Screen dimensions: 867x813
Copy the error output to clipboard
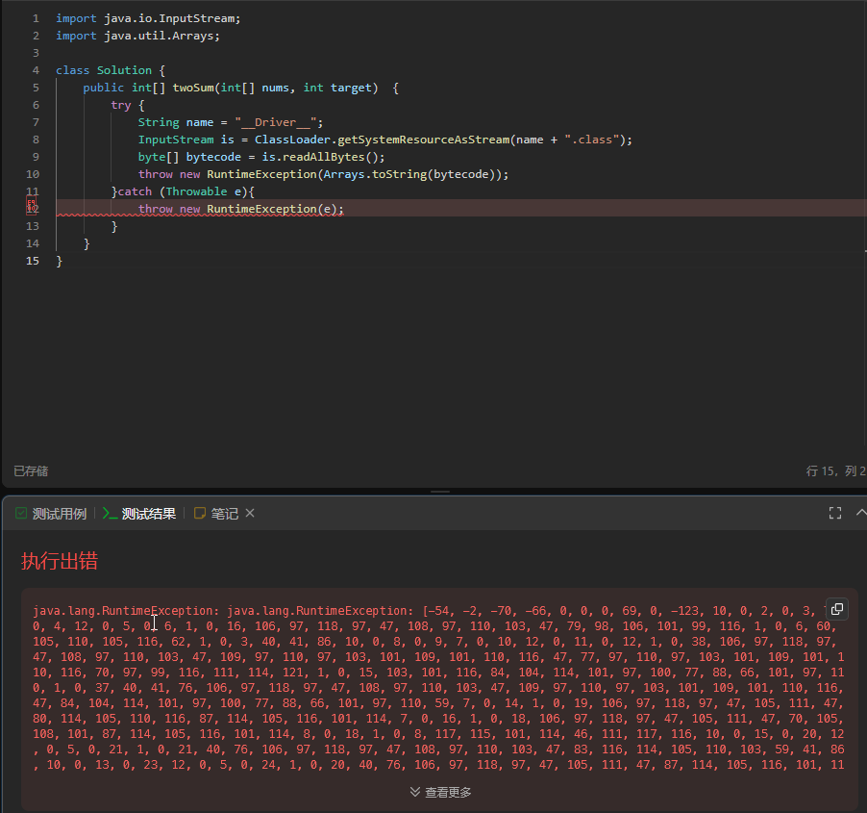(836, 609)
